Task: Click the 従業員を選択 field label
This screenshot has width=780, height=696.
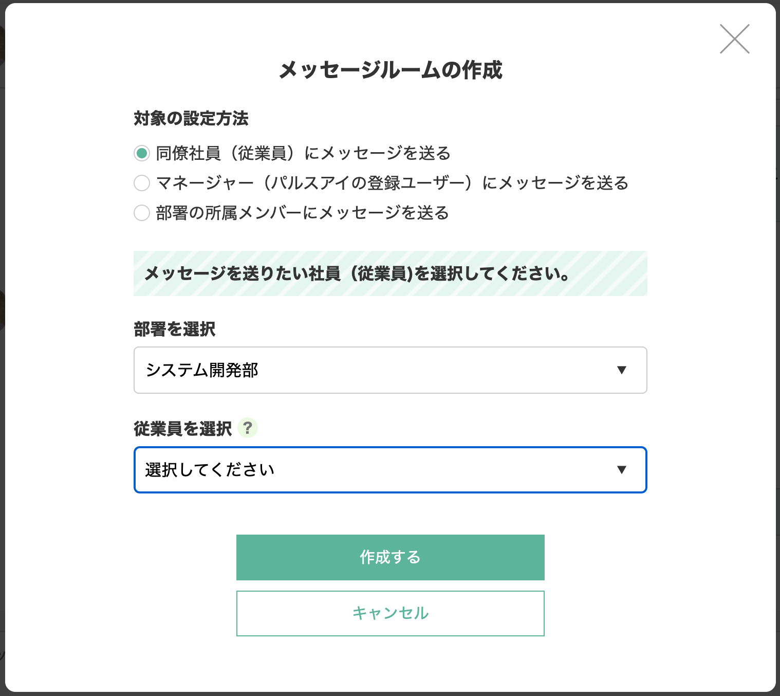Action: click(x=183, y=428)
